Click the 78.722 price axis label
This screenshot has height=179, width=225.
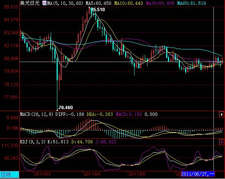11,85
